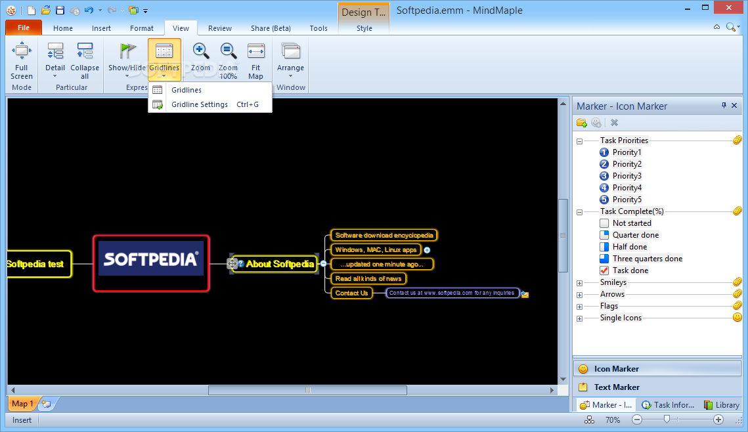Image resolution: width=748 pixels, height=432 pixels.
Task: Click the New document icon in quick access
Action: (31, 11)
